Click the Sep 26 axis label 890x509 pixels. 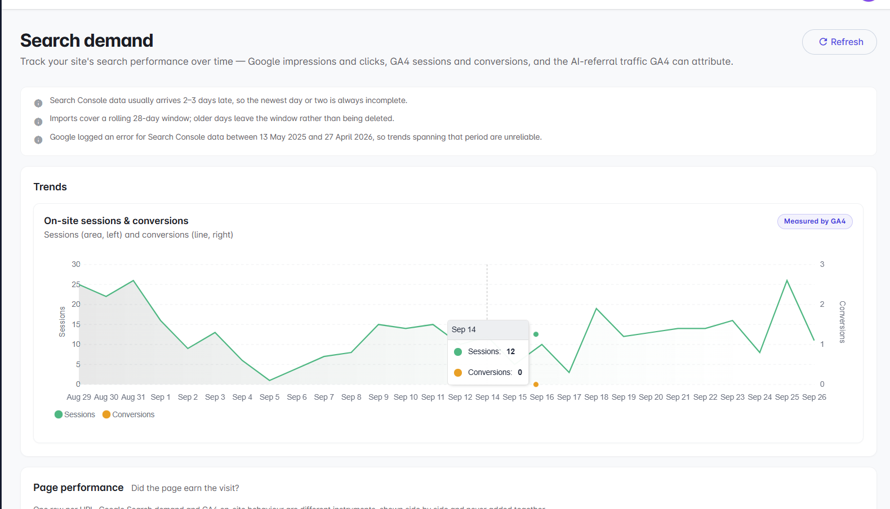click(x=815, y=397)
